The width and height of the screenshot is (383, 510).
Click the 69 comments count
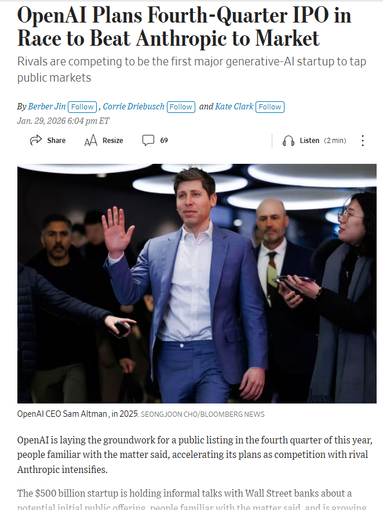click(x=164, y=141)
